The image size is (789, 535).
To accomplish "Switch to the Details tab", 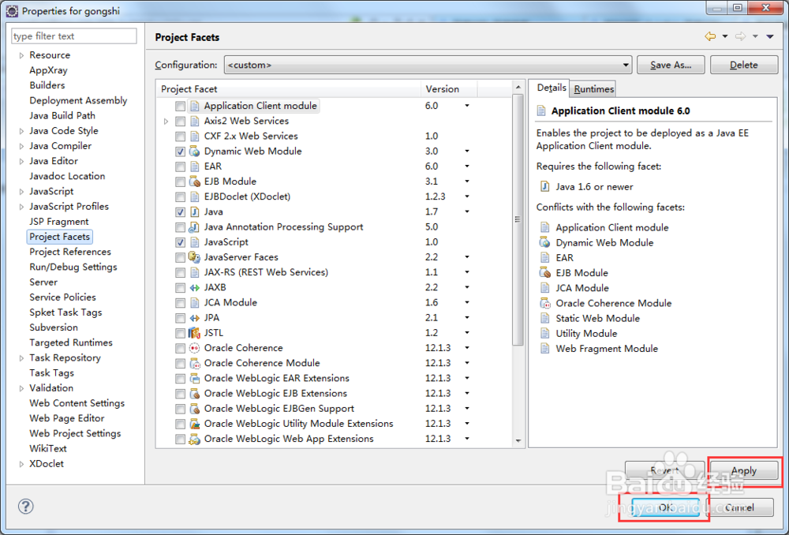I will click(551, 88).
